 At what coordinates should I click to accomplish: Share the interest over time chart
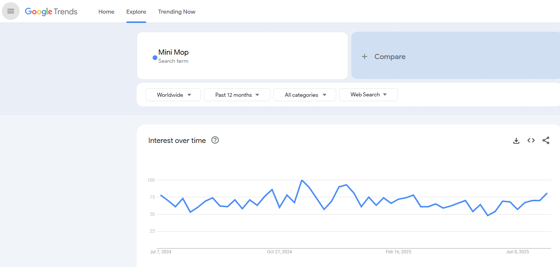point(546,140)
